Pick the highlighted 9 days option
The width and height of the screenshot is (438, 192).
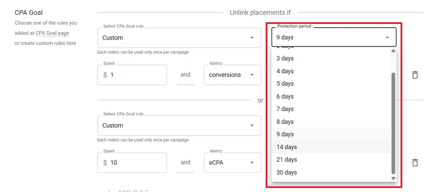285,134
